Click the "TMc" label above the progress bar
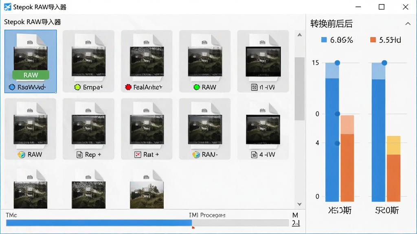Screen dimensions: 417x234 (11, 215)
